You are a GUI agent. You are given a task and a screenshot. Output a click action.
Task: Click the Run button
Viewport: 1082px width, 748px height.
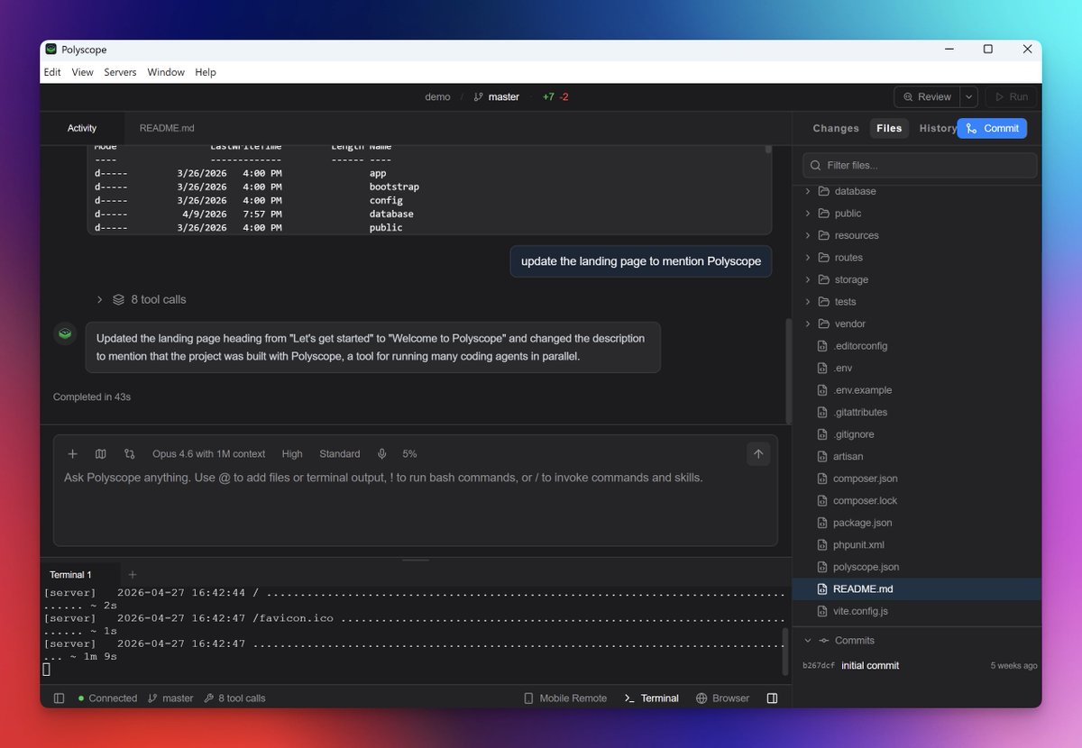pos(1010,96)
